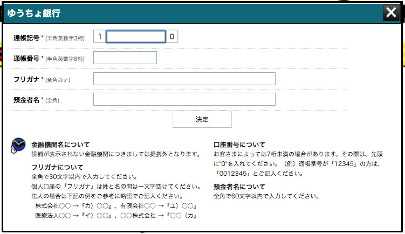Click the フリガナ input field
This screenshot has width=405, height=234.
(184, 79)
